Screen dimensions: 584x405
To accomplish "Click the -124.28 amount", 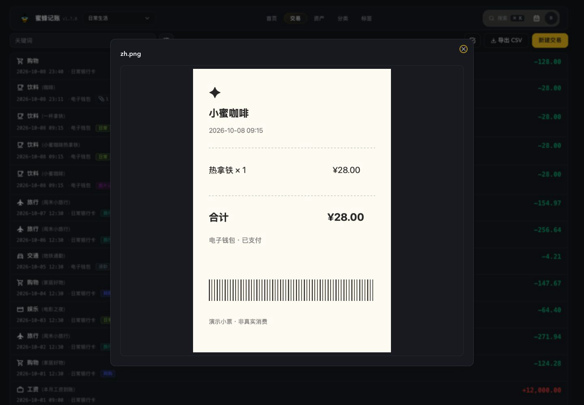I will (x=547, y=363).
